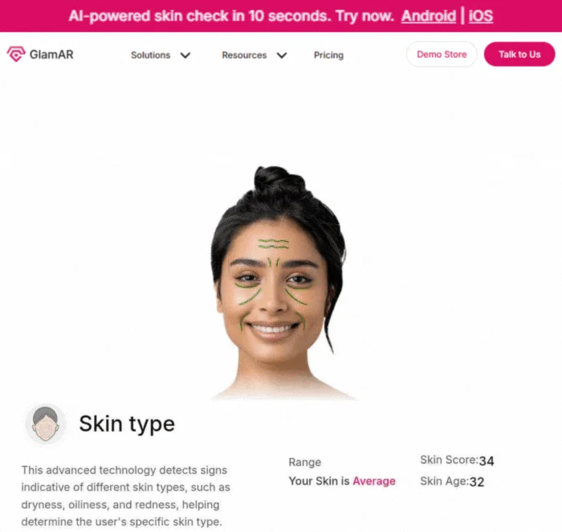The image size is (562, 532).
Task: Follow the iOS download link
Action: (481, 16)
